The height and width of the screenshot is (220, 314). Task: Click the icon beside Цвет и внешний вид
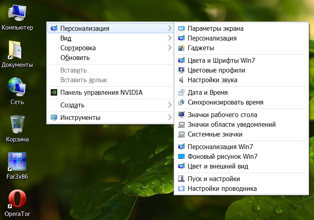click(181, 166)
